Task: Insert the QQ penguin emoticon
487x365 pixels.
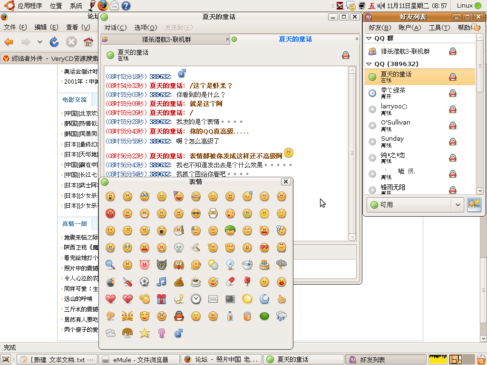Action: (179, 316)
